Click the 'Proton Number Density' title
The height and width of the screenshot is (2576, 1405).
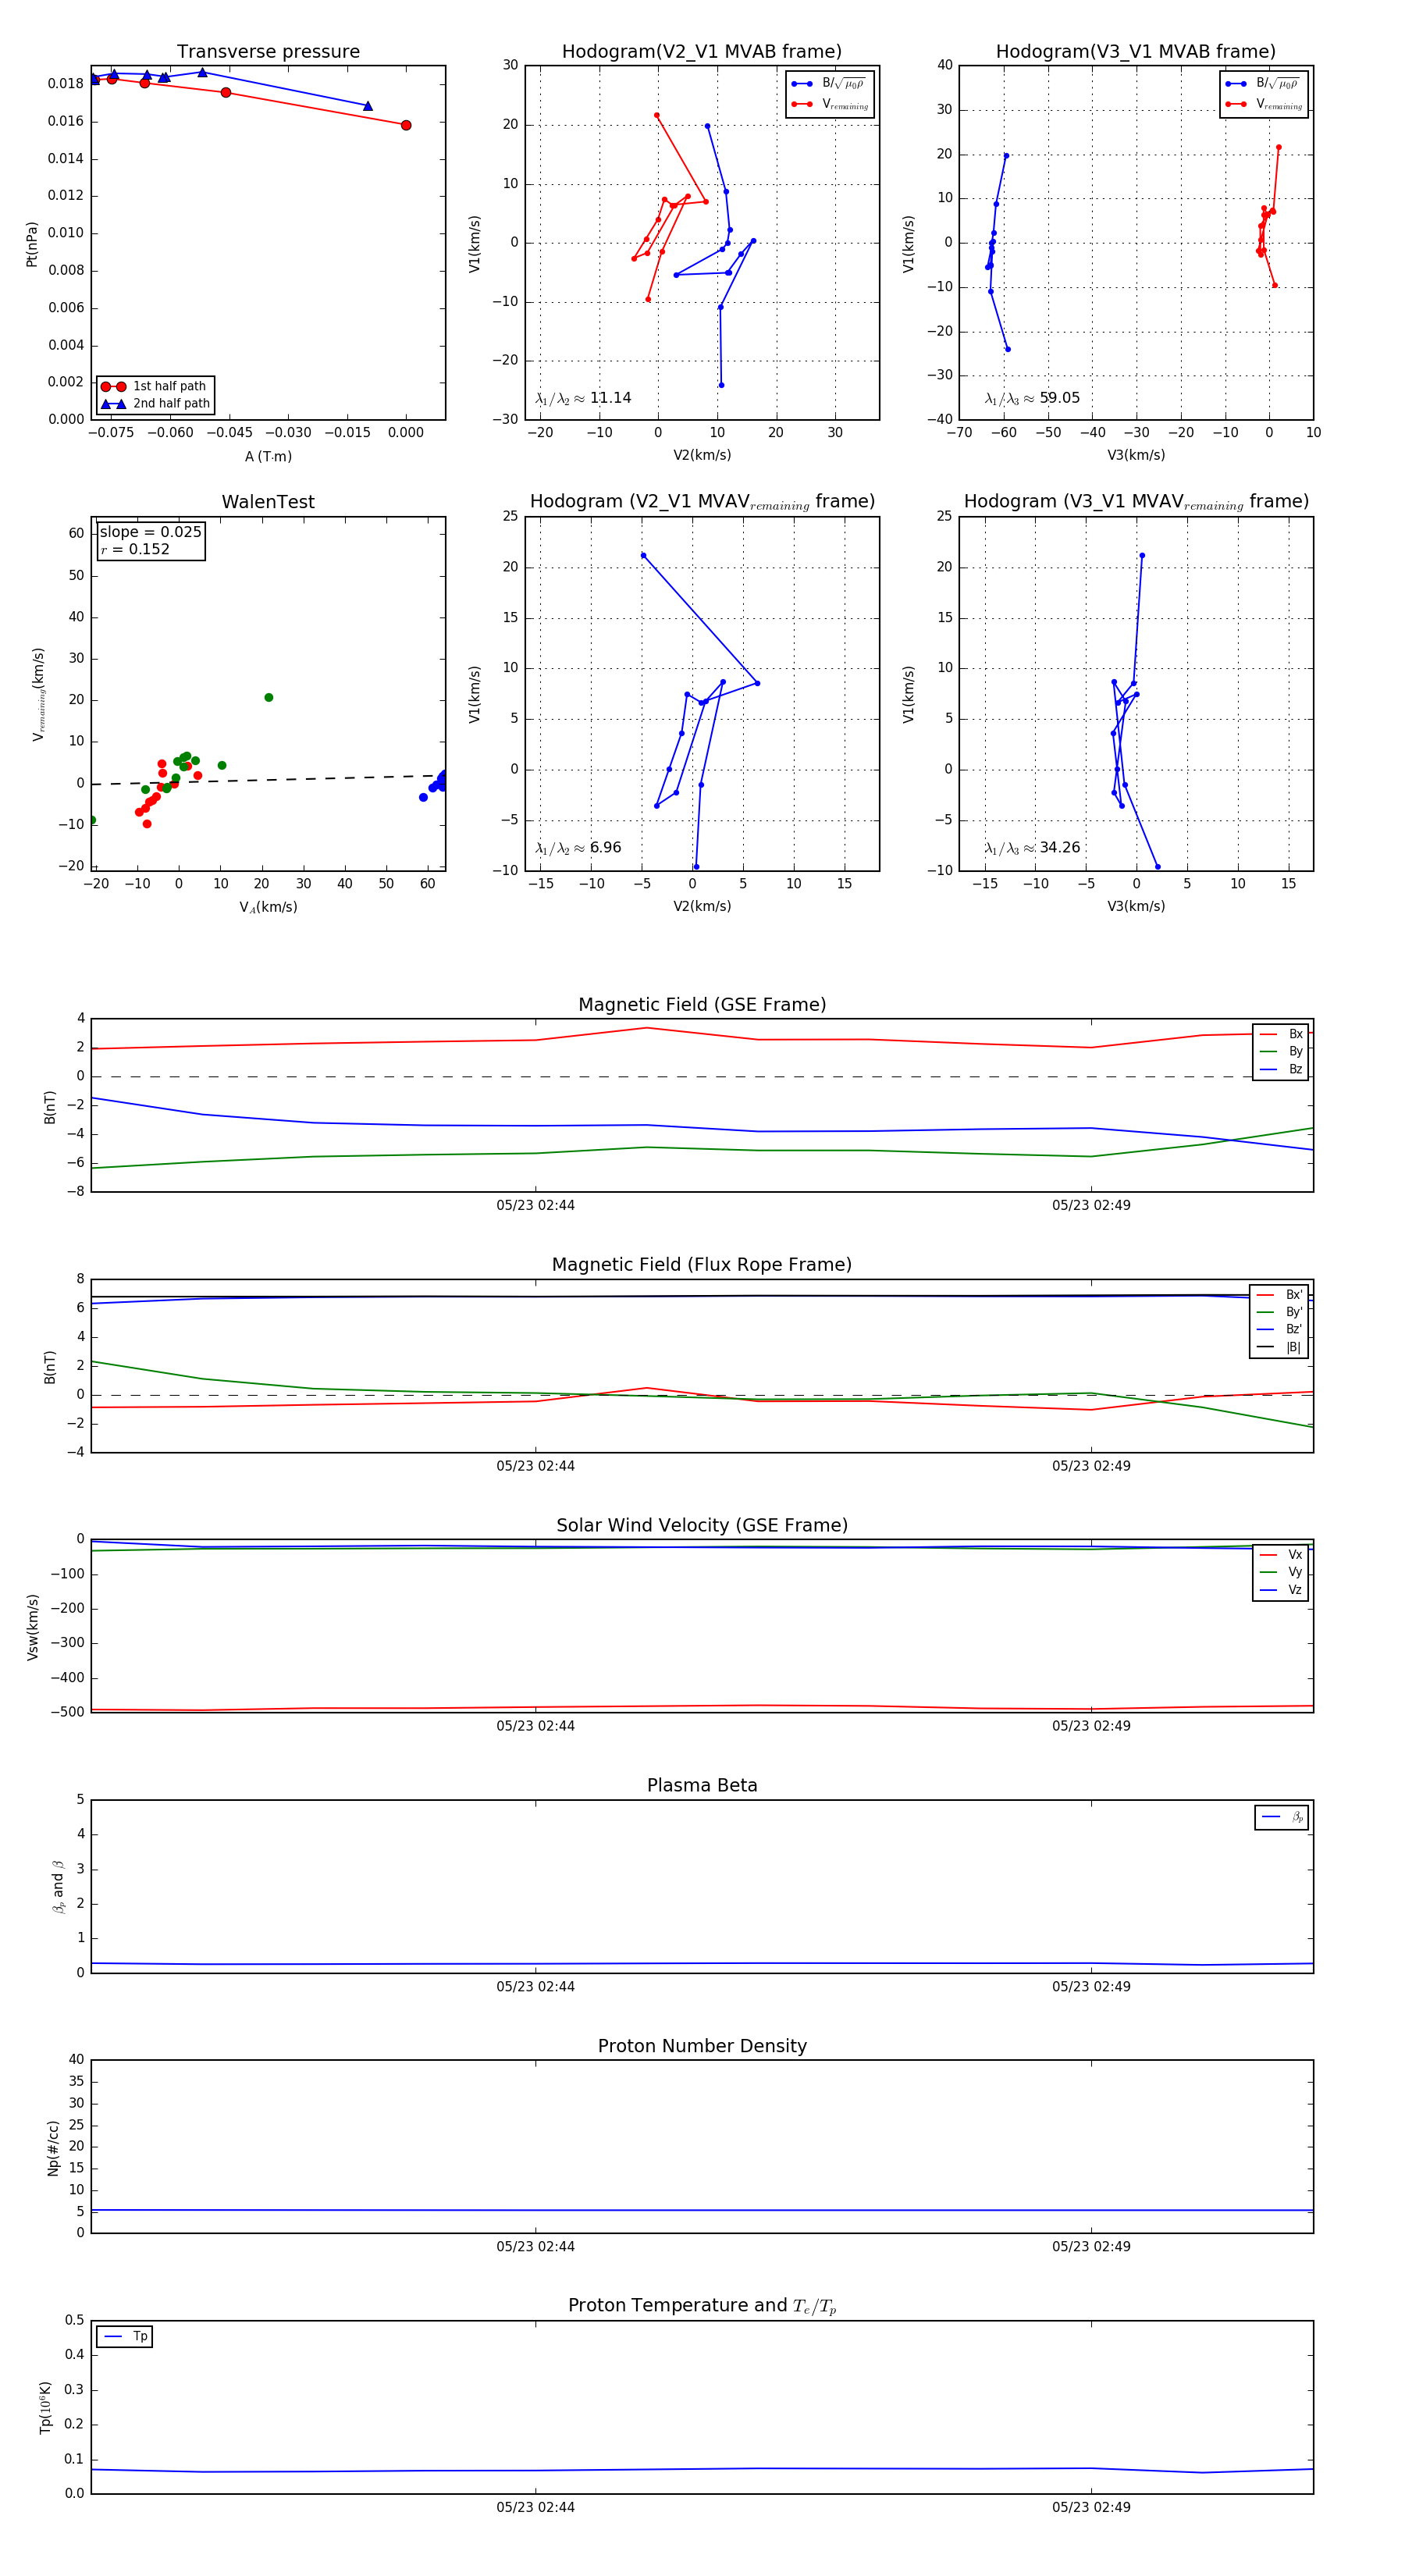[702, 2046]
